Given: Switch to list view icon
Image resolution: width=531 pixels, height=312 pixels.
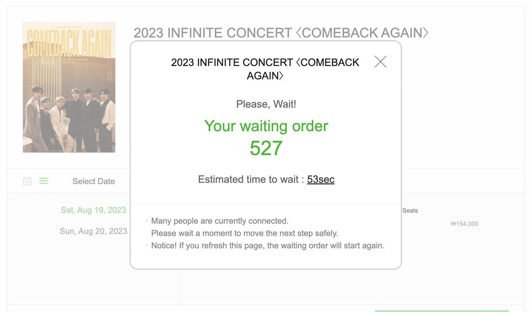Looking at the screenshot, I should [43, 181].
